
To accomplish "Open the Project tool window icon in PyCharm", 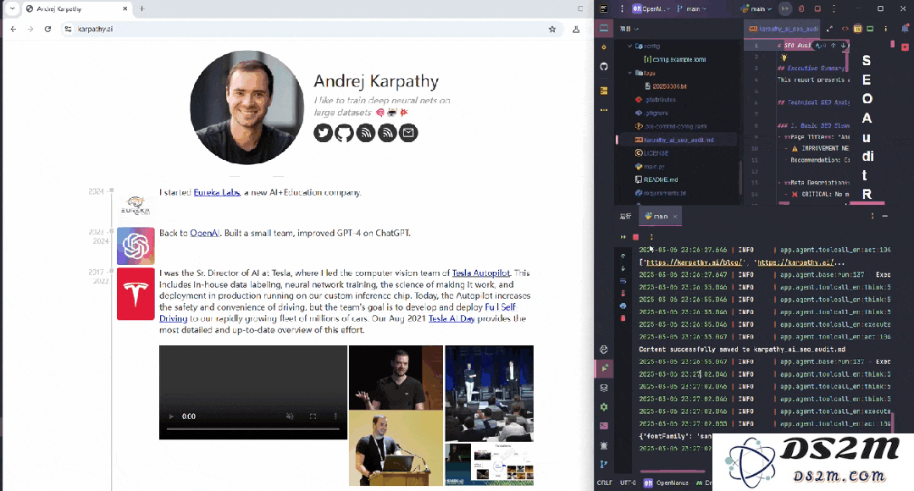I will tap(604, 29).
